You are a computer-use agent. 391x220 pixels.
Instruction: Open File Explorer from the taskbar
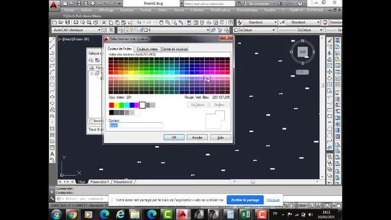[135, 215]
